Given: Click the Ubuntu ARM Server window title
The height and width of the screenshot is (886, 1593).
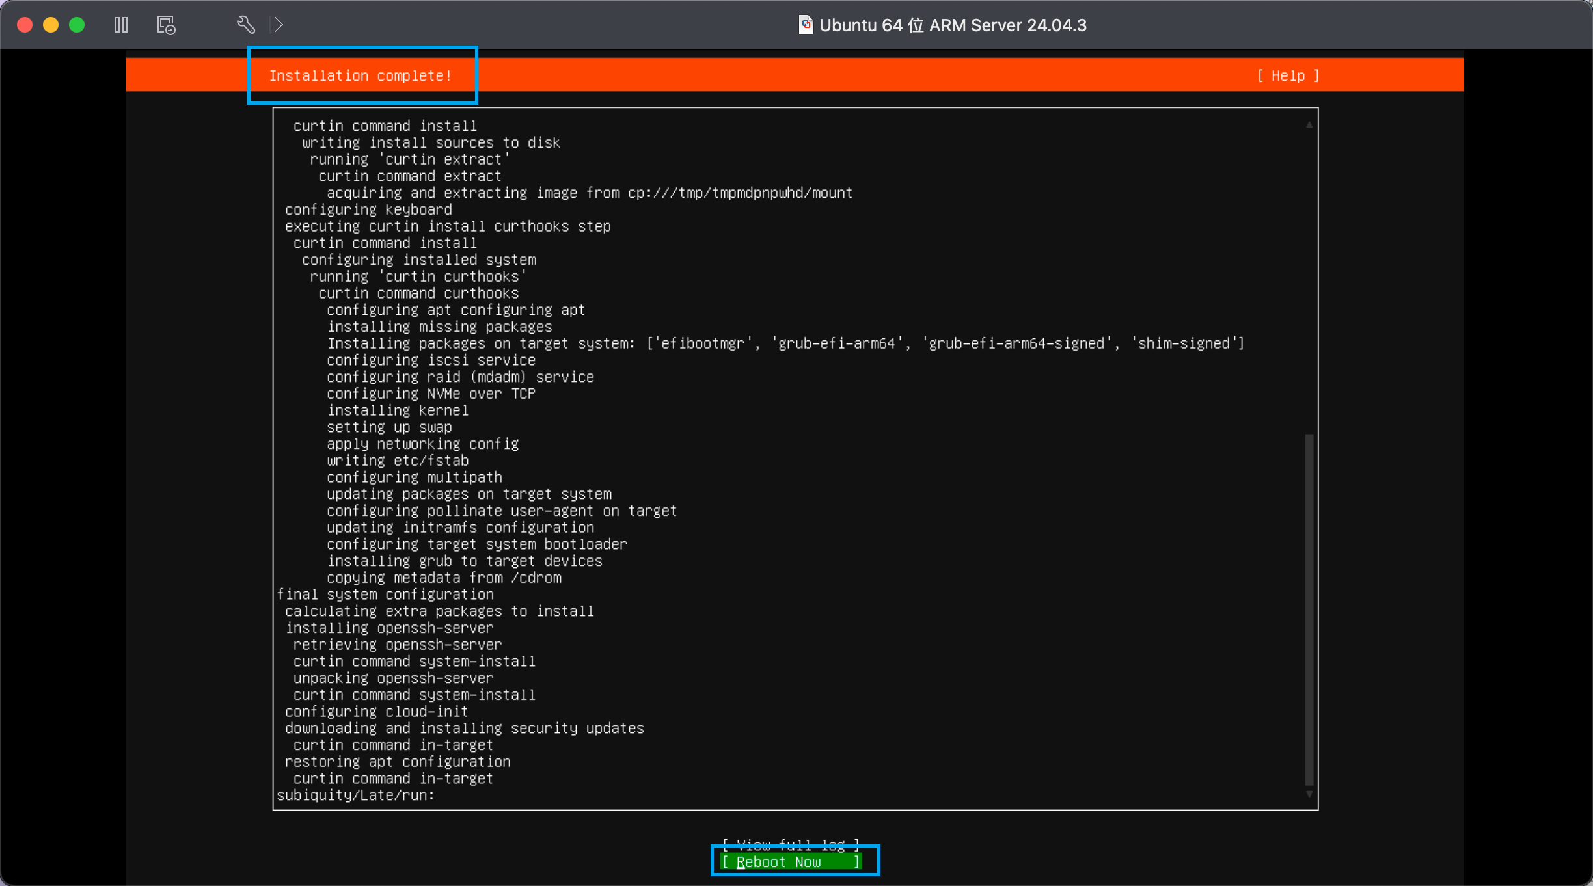Looking at the screenshot, I should tap(952, 25).
